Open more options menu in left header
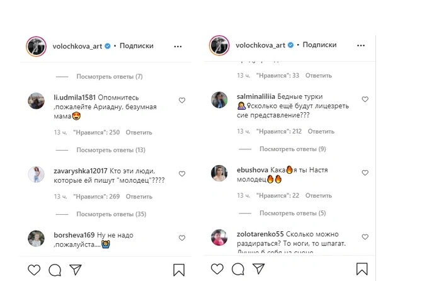This screenshot has height=281, width=422. 178,46
